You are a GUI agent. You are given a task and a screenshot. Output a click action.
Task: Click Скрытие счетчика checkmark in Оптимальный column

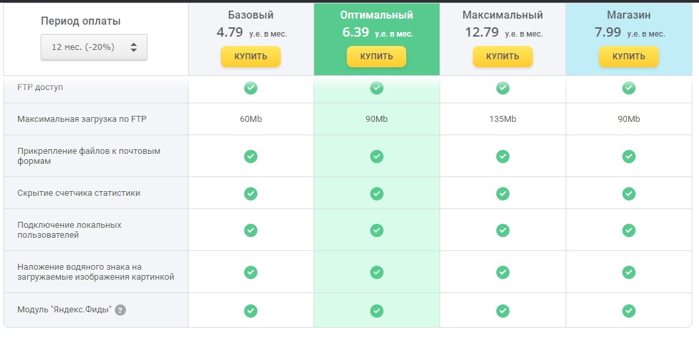(377, 193)
